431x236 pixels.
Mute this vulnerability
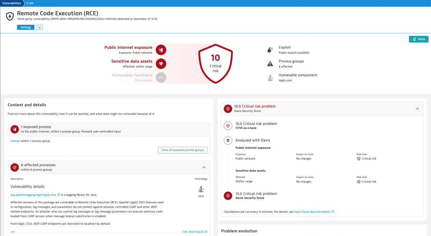pos(418,39)
